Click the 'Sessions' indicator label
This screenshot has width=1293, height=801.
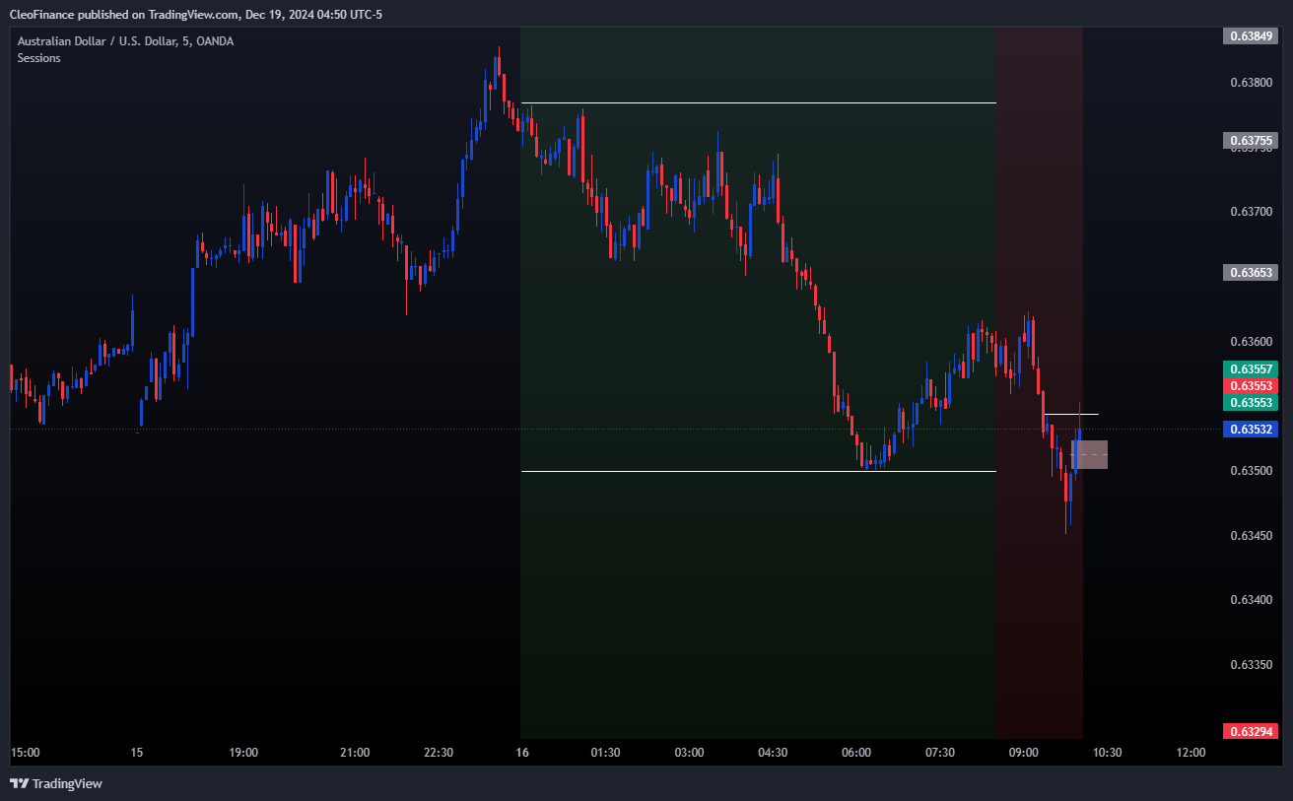pos(38,58)
